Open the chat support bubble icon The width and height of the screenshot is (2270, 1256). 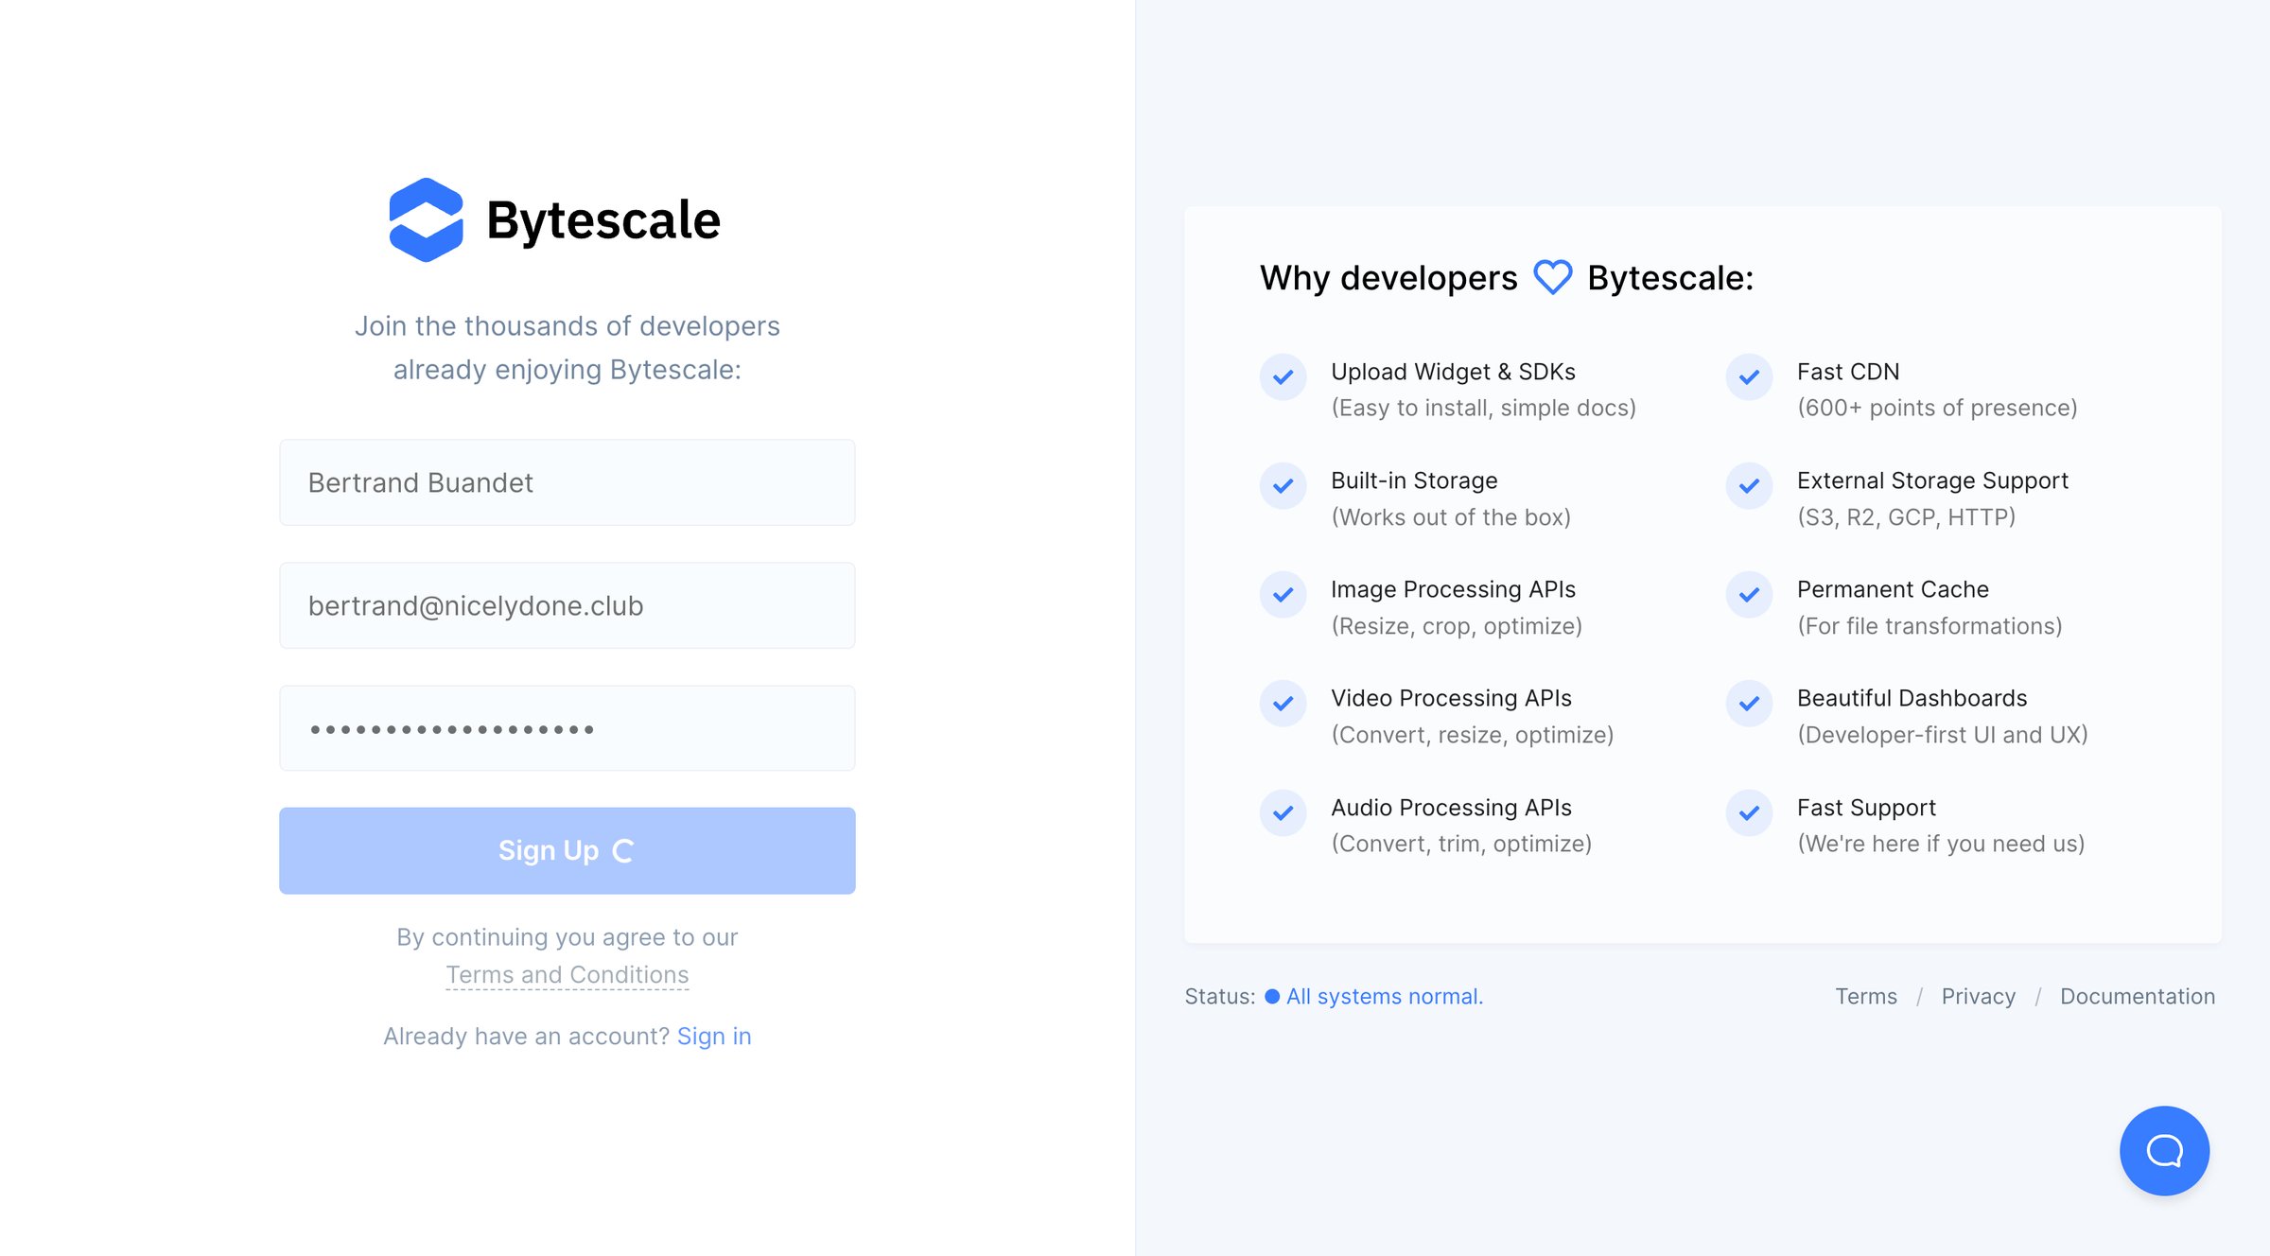tap(2164, 1150)
